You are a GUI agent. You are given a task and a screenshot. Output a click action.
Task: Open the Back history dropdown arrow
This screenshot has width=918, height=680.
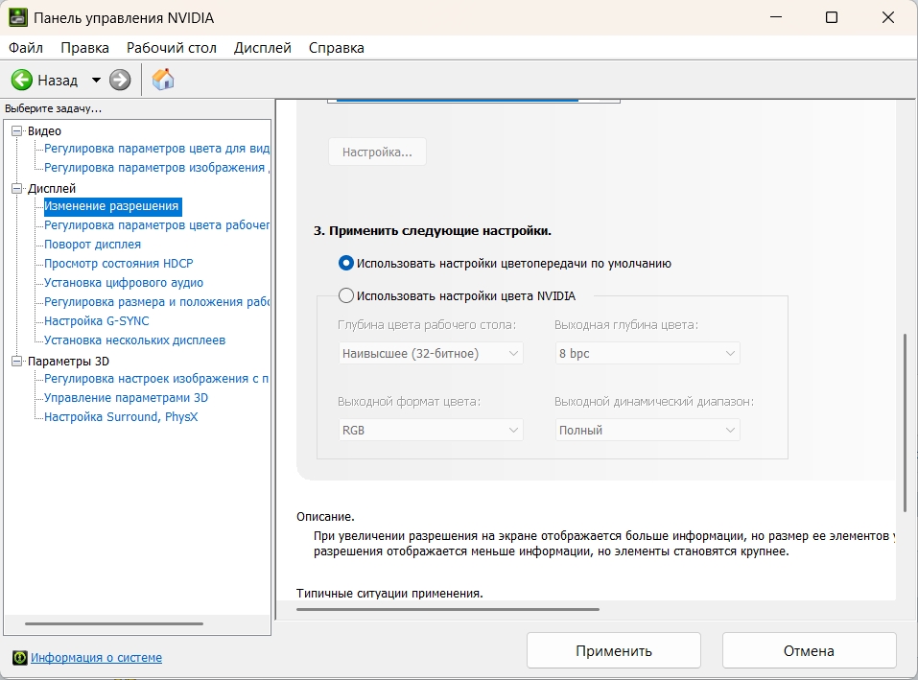pyautogui.click(x=96, y=81)
